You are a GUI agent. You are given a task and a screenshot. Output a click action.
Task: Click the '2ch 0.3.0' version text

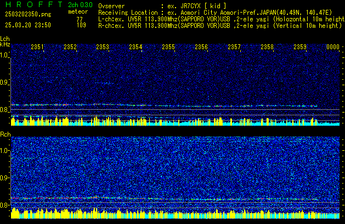pos(80,4)
